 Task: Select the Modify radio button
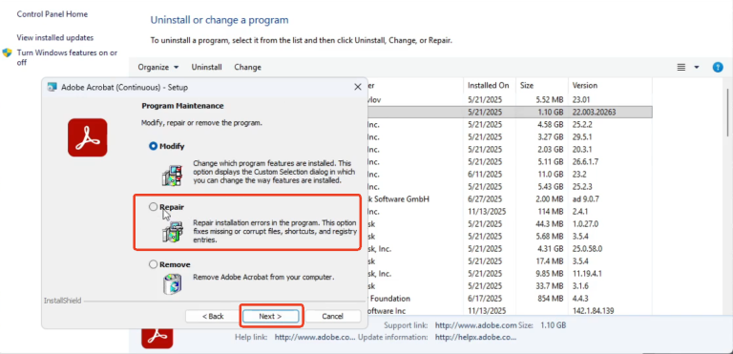pos(153,146)
